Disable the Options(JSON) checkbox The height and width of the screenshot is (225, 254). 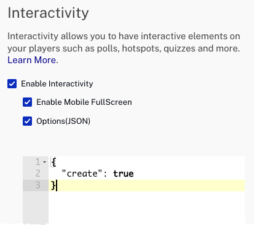[x=27, y=121]
